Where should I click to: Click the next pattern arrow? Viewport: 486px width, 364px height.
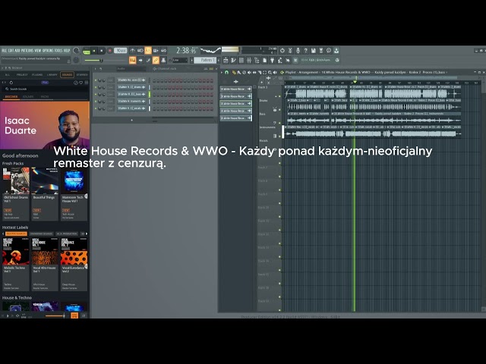click(219, 60)
